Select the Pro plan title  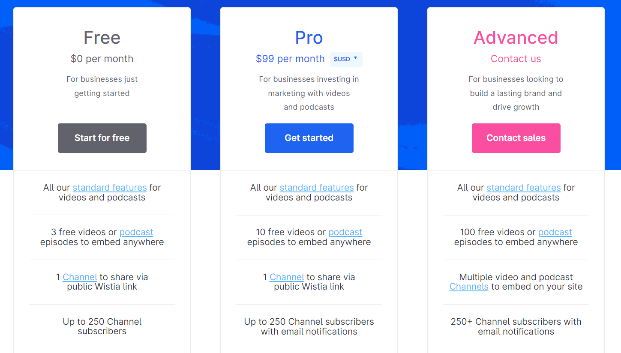click(x=309, y=38)
